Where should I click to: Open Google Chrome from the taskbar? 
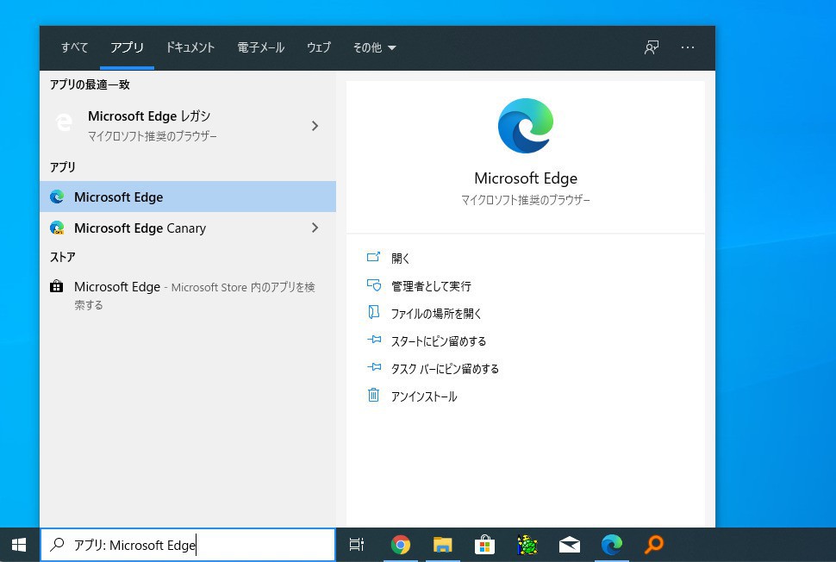400,545
